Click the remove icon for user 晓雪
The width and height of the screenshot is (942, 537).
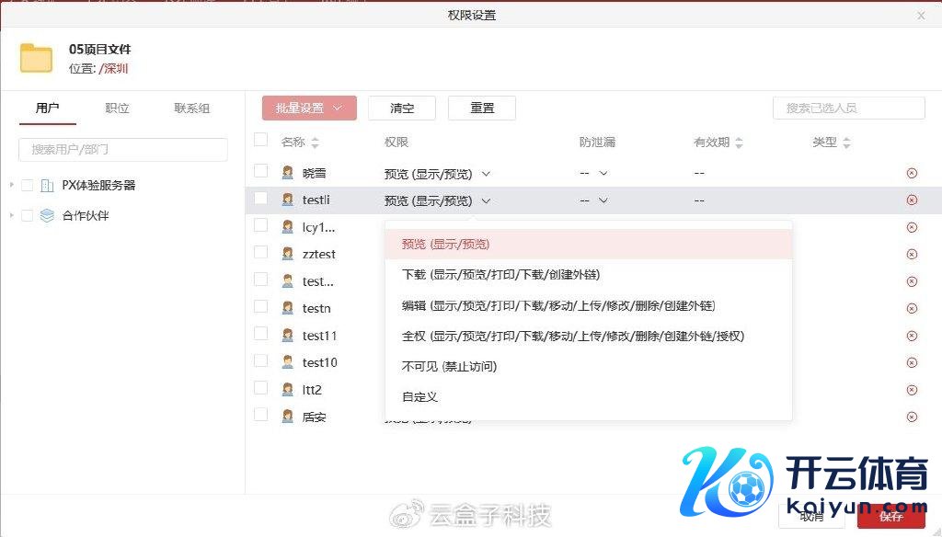pos(912,173)
